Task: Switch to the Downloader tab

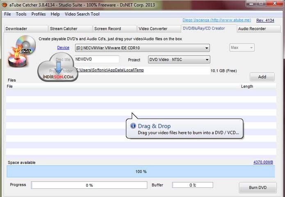Action: 26,29
